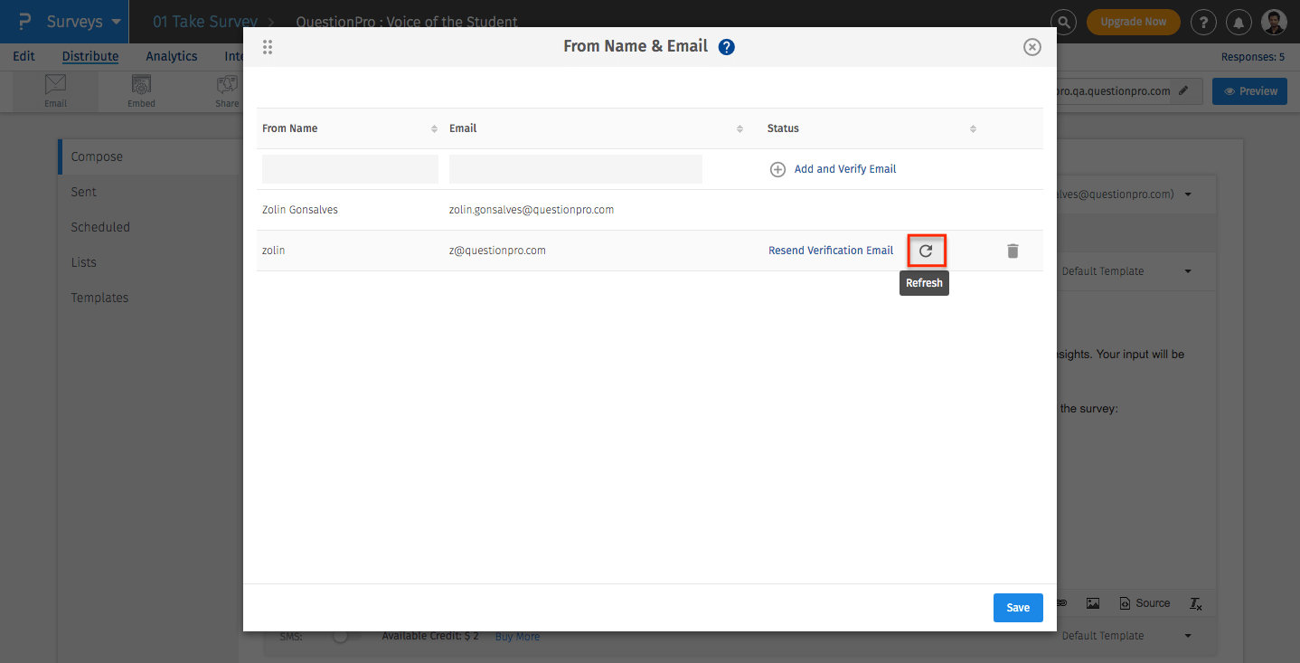Select the z@questionpro.com email cell
This screenshot has height=663, width=1300.
[x=497, y=251]
